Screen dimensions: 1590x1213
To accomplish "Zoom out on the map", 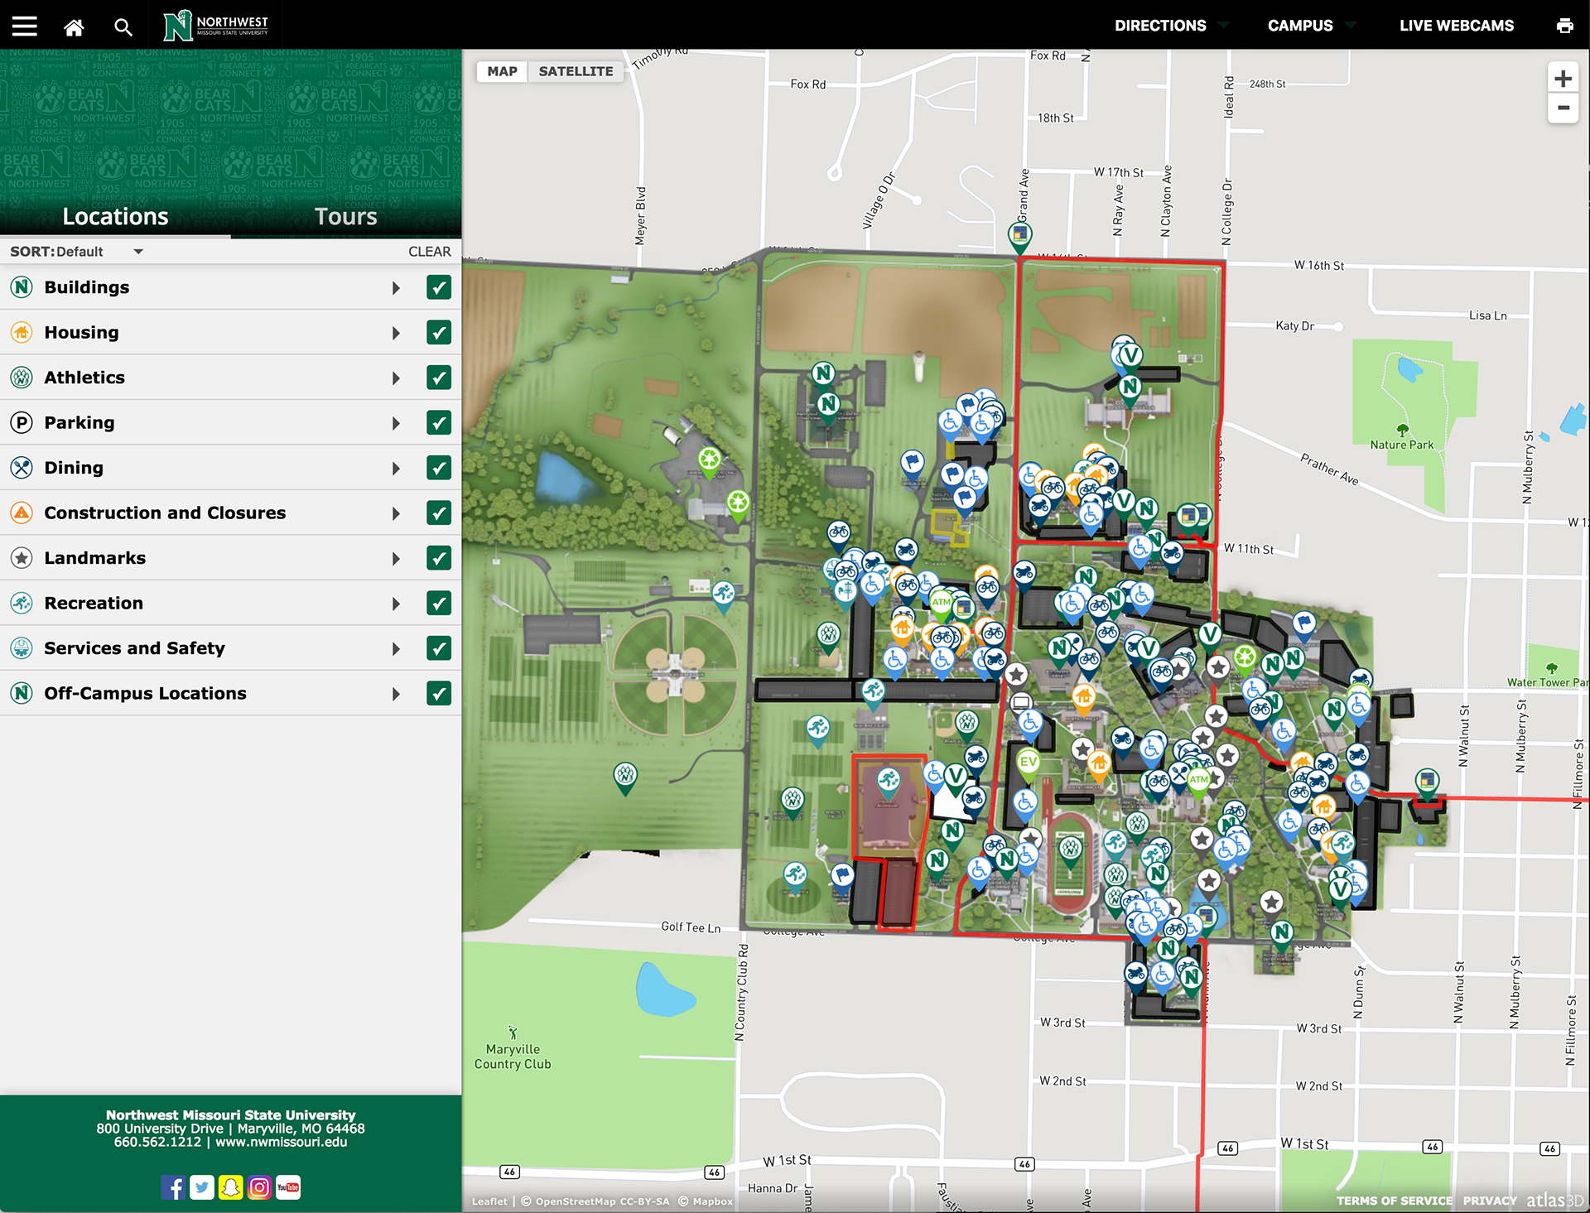I will tap(1563, 108).
